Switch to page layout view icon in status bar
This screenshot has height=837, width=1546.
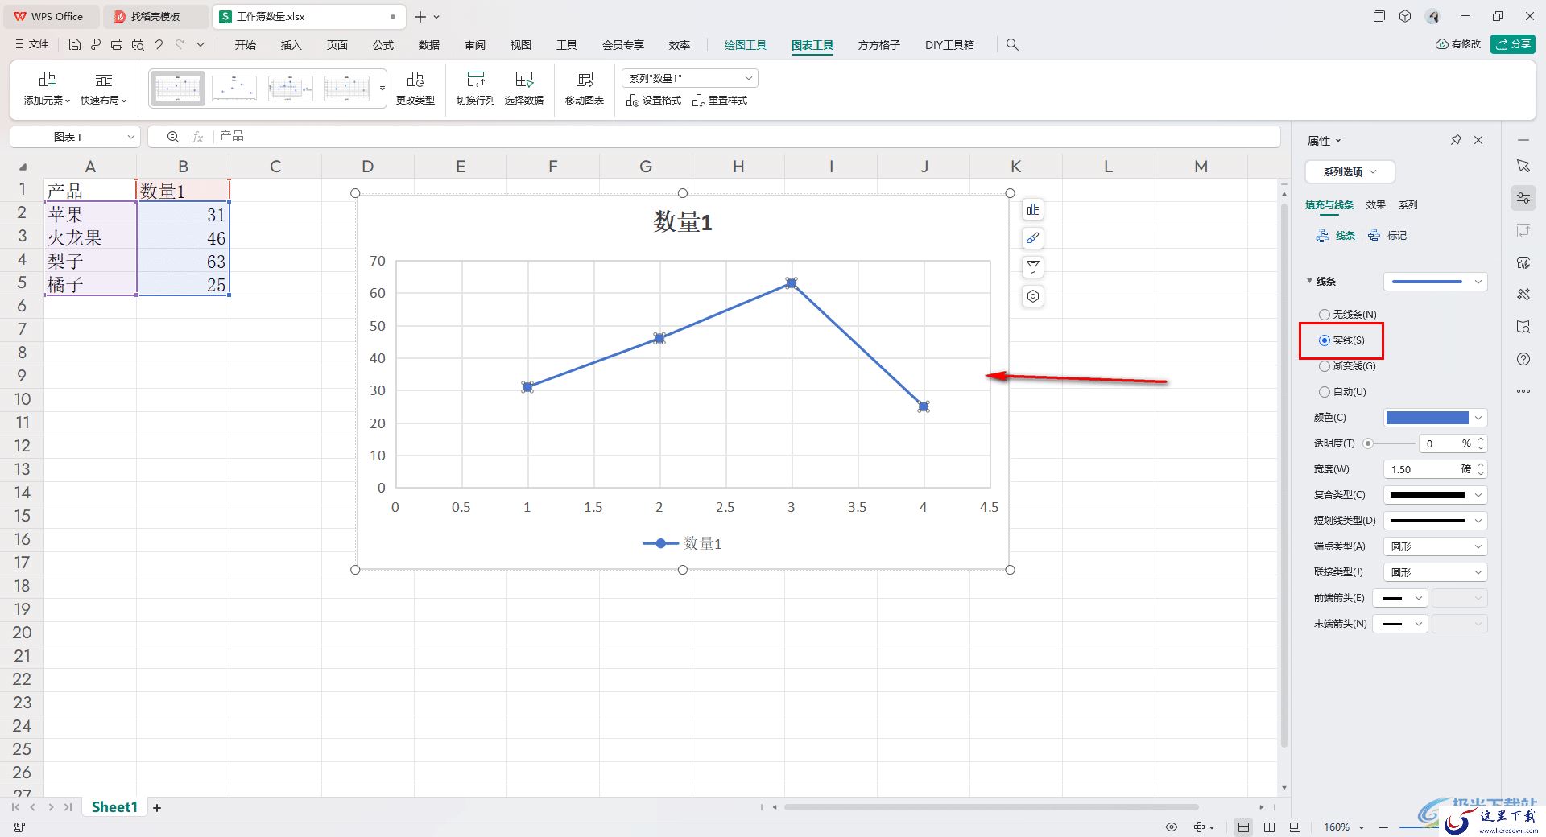click(1269, 827)
